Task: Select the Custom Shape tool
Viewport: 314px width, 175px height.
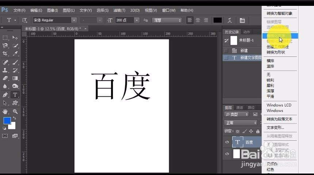Action: tap(15, 103)
